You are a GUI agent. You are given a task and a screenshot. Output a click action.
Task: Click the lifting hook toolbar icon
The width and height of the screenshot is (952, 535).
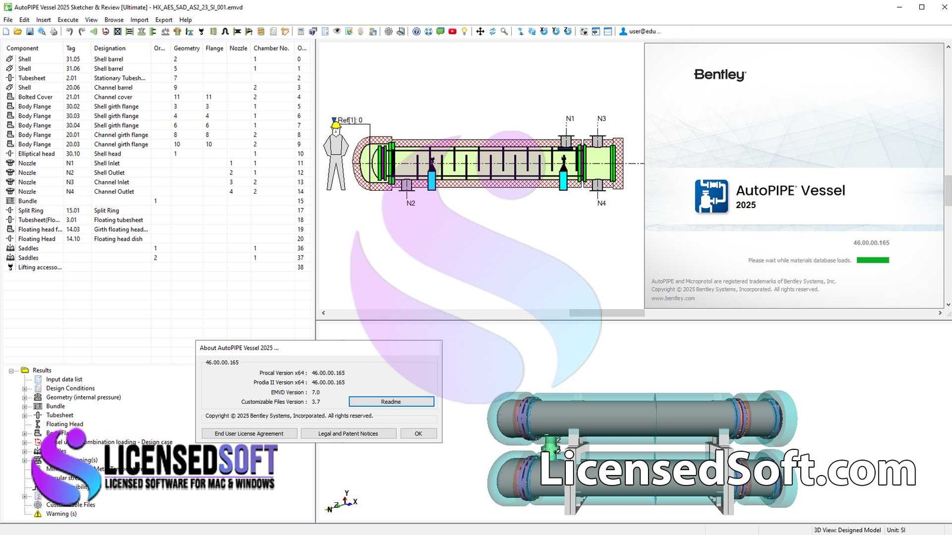coord(201,32)
